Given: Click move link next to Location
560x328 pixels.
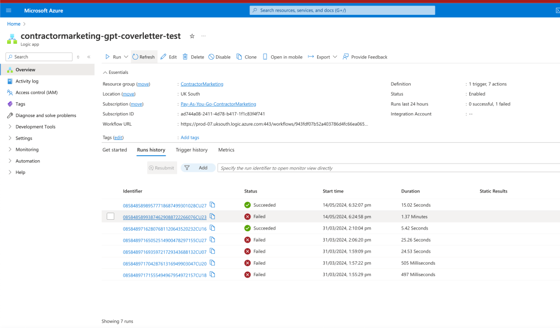Looking at the screenshot, I should 129,94.
